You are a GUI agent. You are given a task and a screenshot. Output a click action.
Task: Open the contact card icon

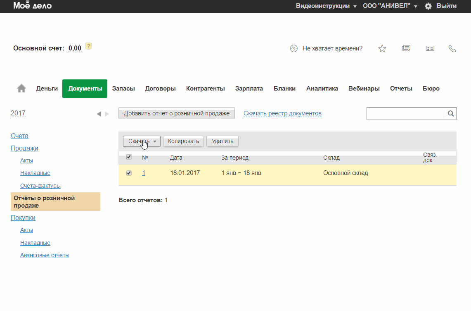pyautogui.click(x=430, y=48)
